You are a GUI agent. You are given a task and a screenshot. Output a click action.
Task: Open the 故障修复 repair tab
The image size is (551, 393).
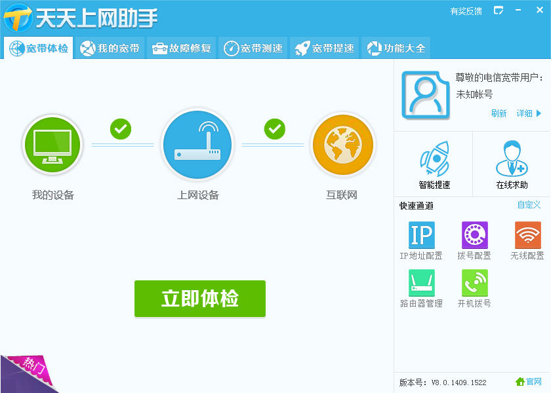coord(181,47)
